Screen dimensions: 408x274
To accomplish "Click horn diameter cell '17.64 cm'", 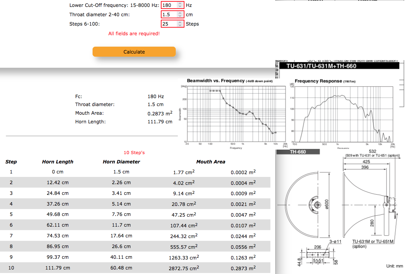I will (x=121, y=236).
